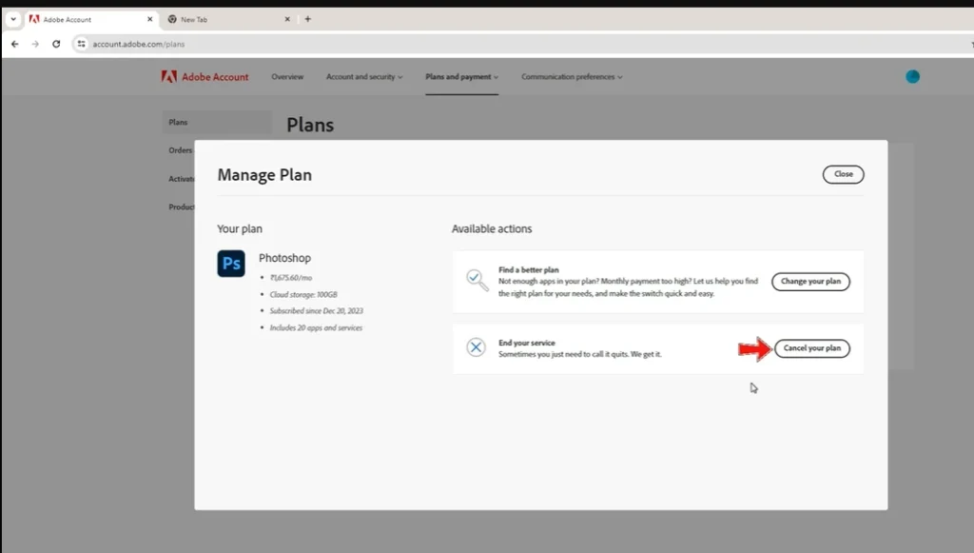
Task: Click the address bar URL field
Action: coord(522,44)
